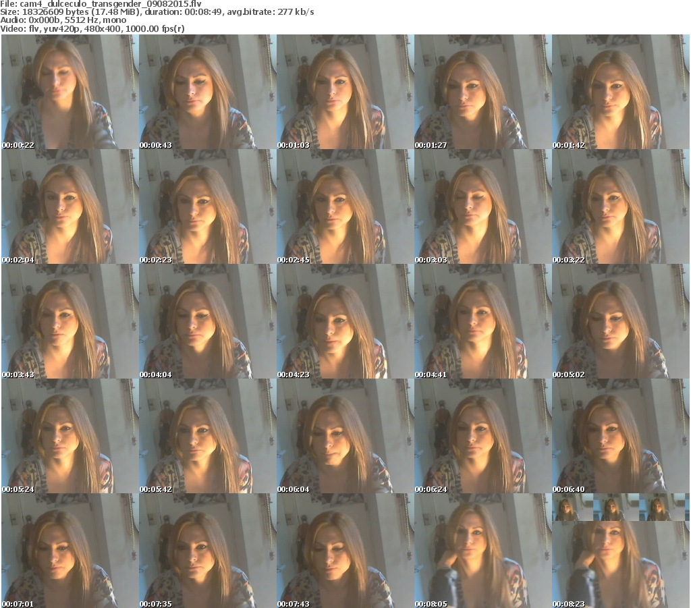View the frame stamped 00:08:23

coord(621,551)
